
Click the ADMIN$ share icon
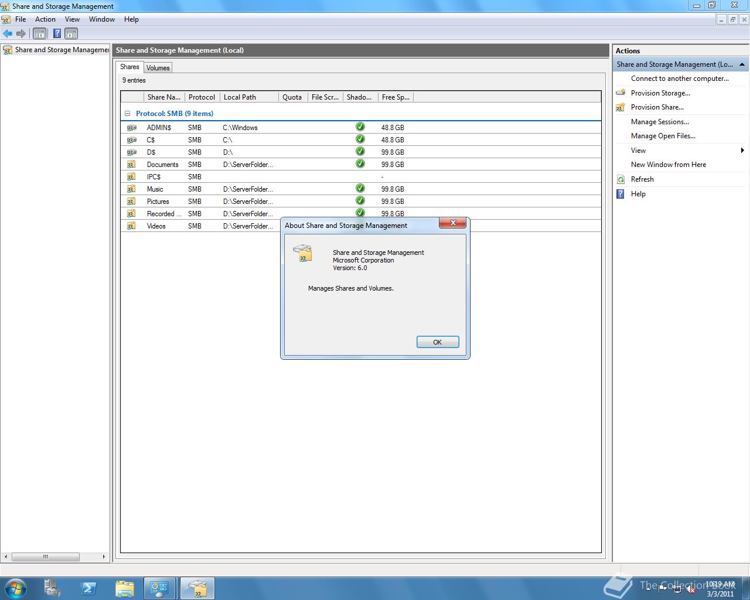coord(131,127)
